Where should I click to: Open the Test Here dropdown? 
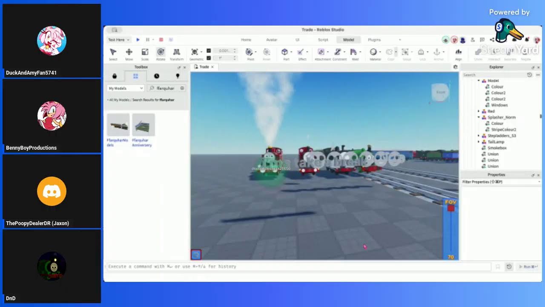pyautogui.click(x=118, y=40)
